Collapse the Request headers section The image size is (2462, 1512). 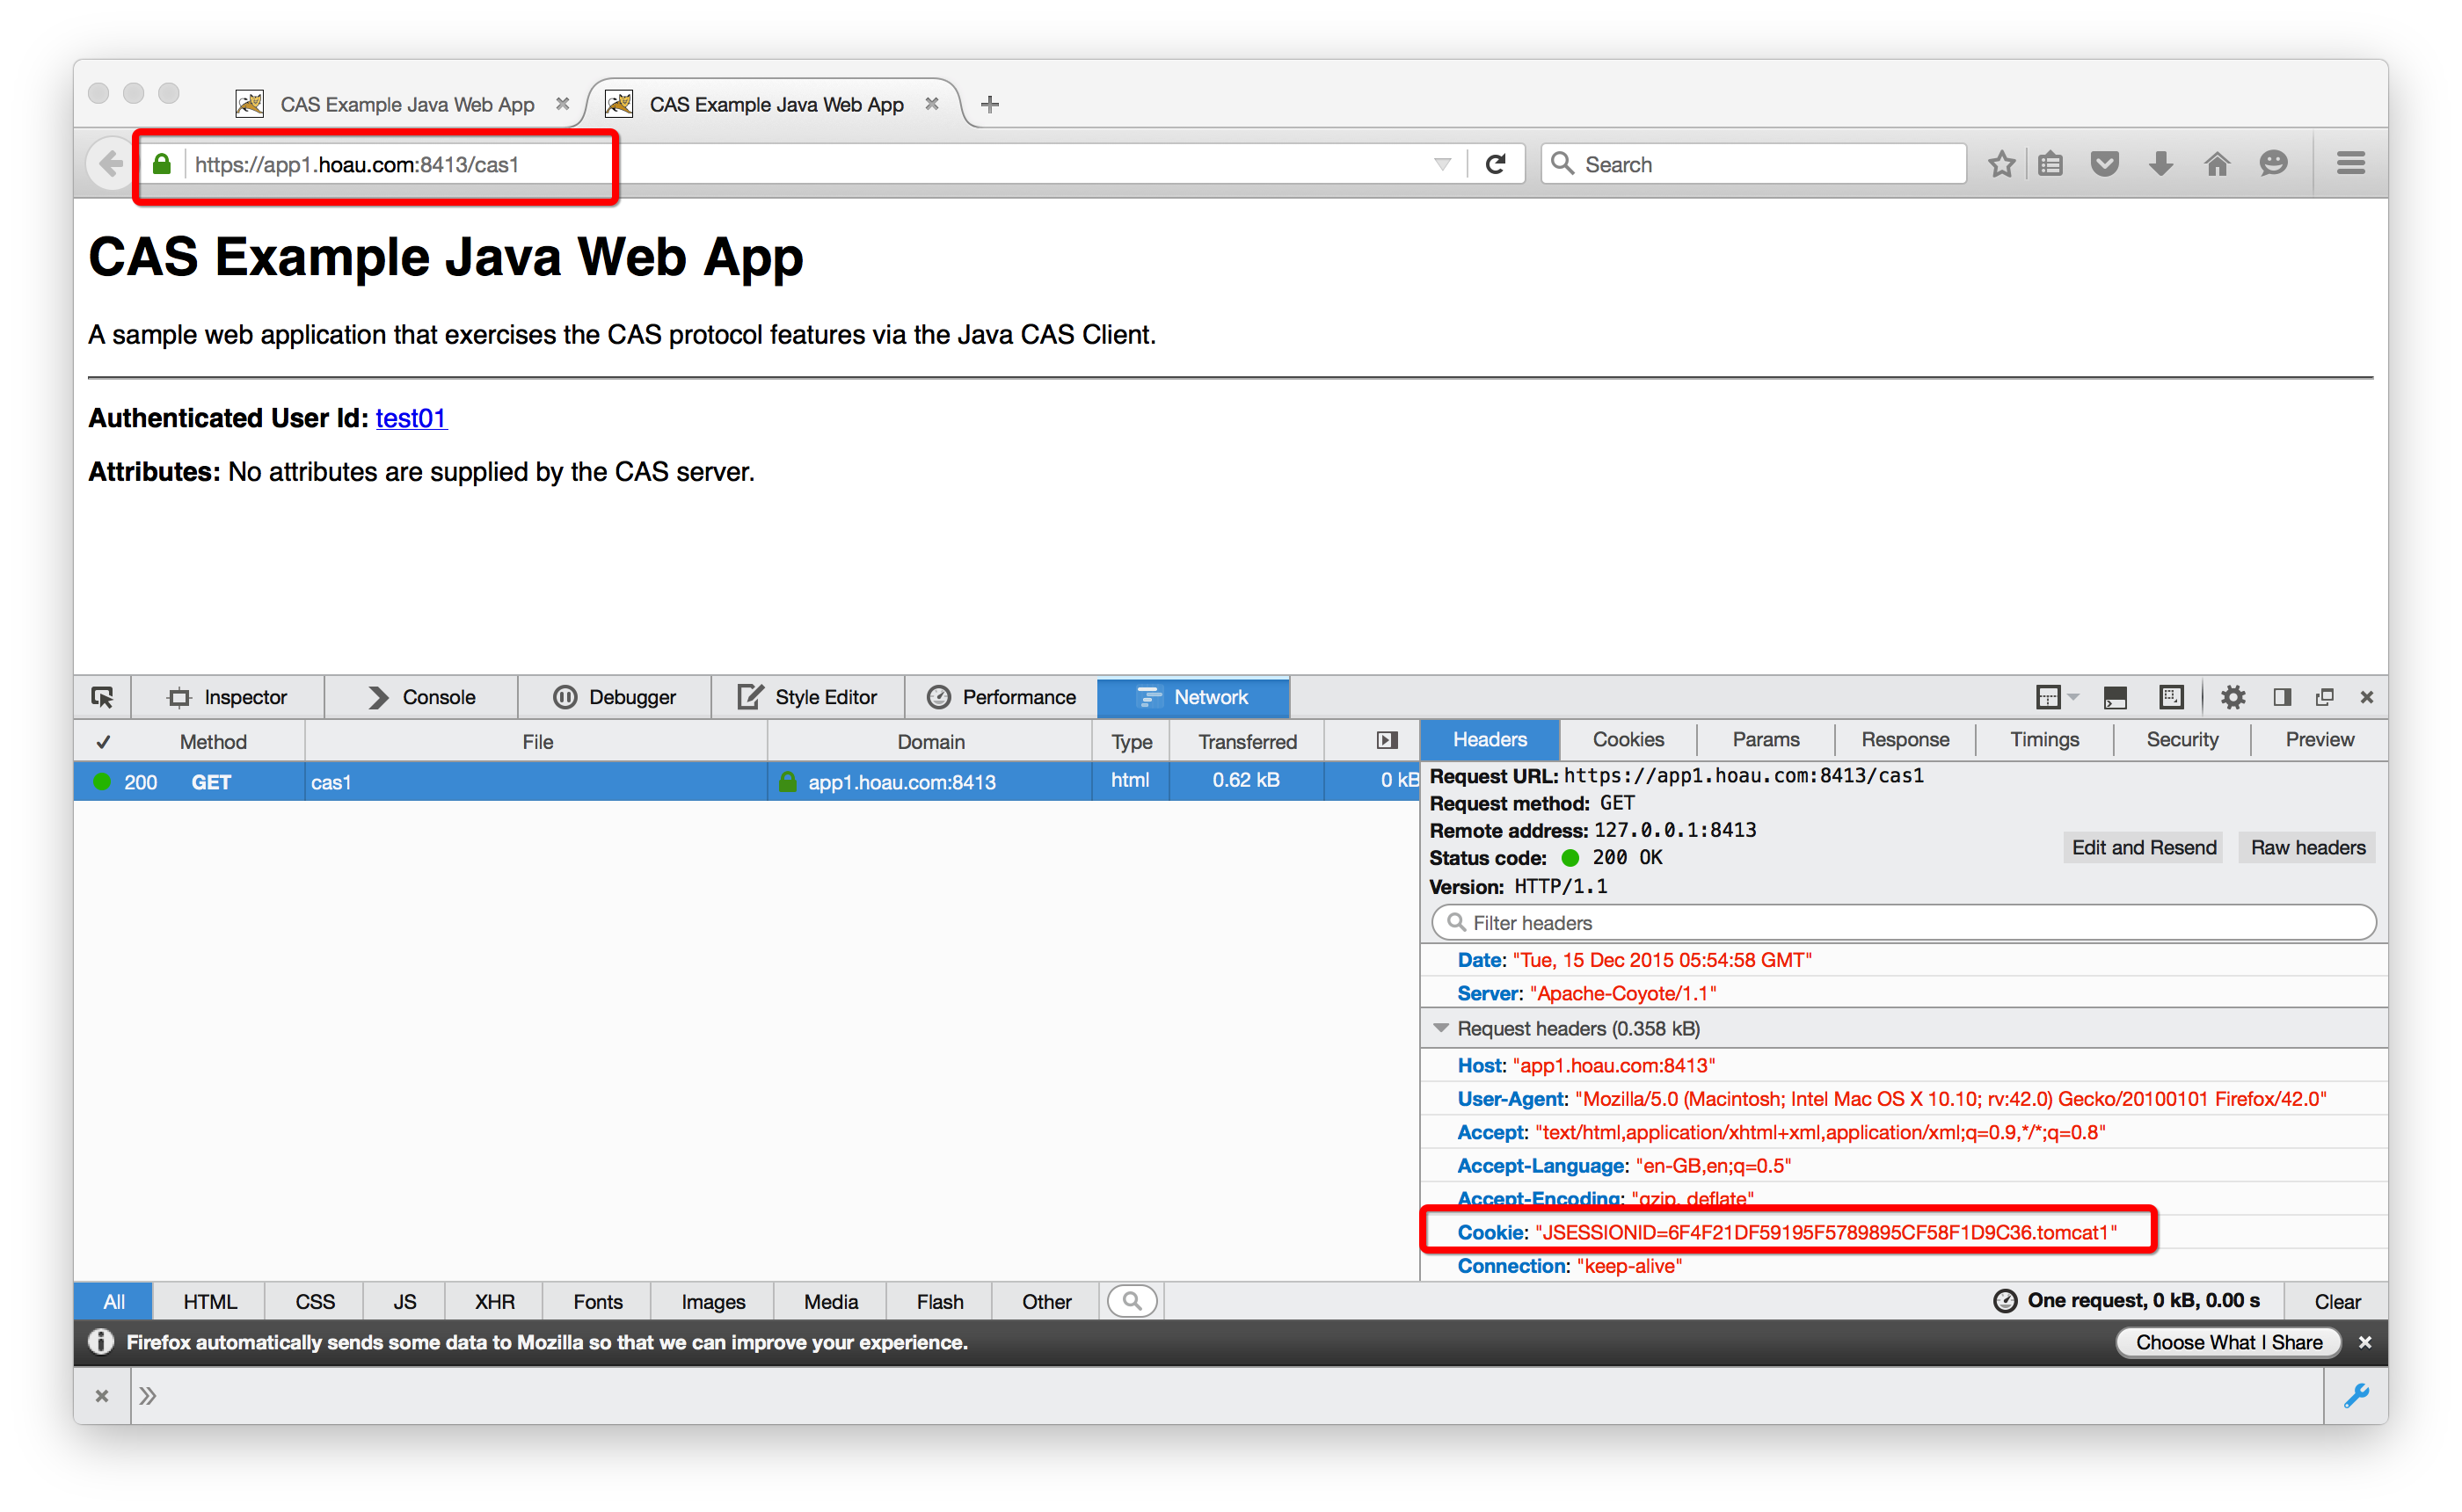pyautogui.click(x=1441, y=1028)
